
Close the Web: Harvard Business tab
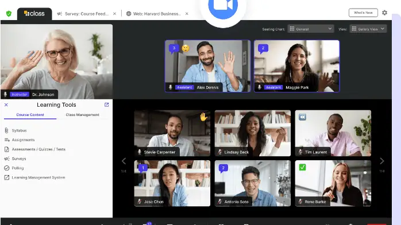click(x=187, y=14)
